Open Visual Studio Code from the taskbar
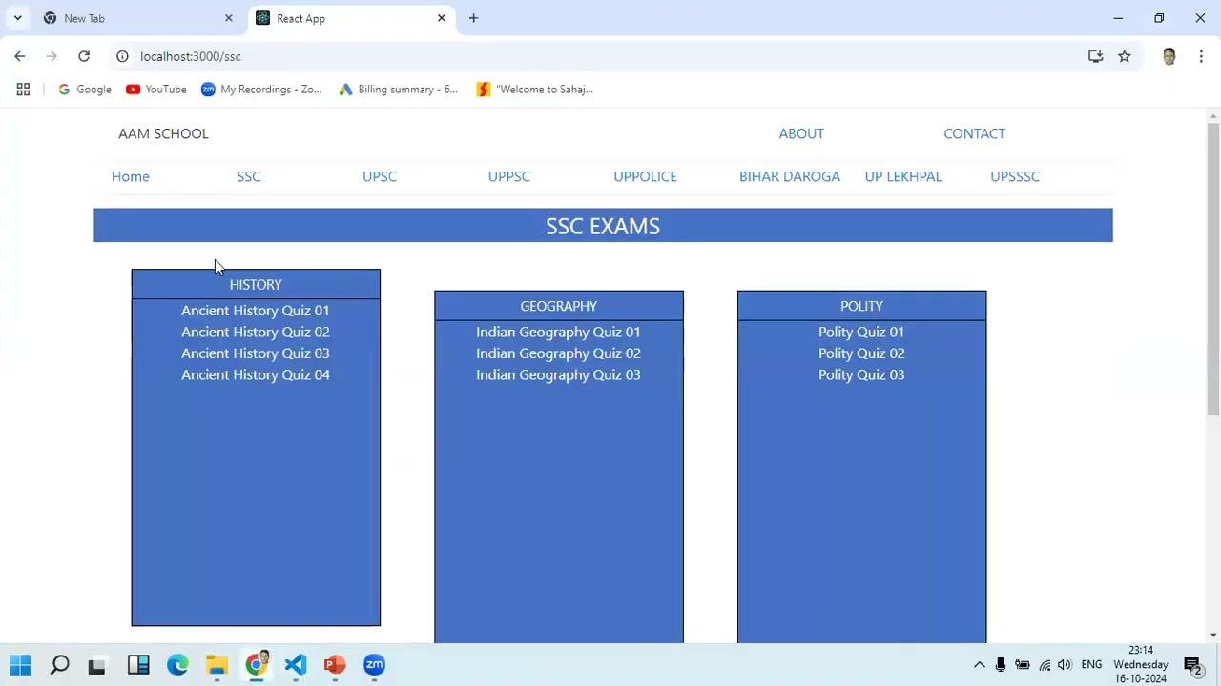The image size is (1221, 686). (296, 665)
